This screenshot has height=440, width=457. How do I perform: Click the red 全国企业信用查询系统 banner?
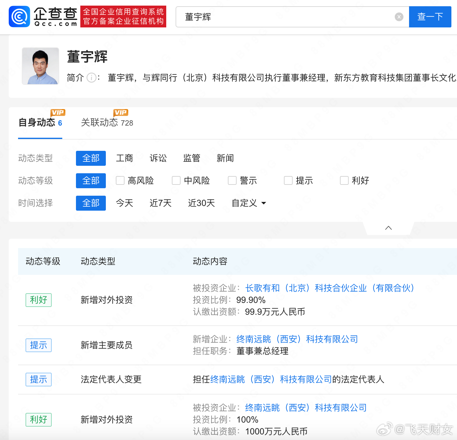[123, 17]
